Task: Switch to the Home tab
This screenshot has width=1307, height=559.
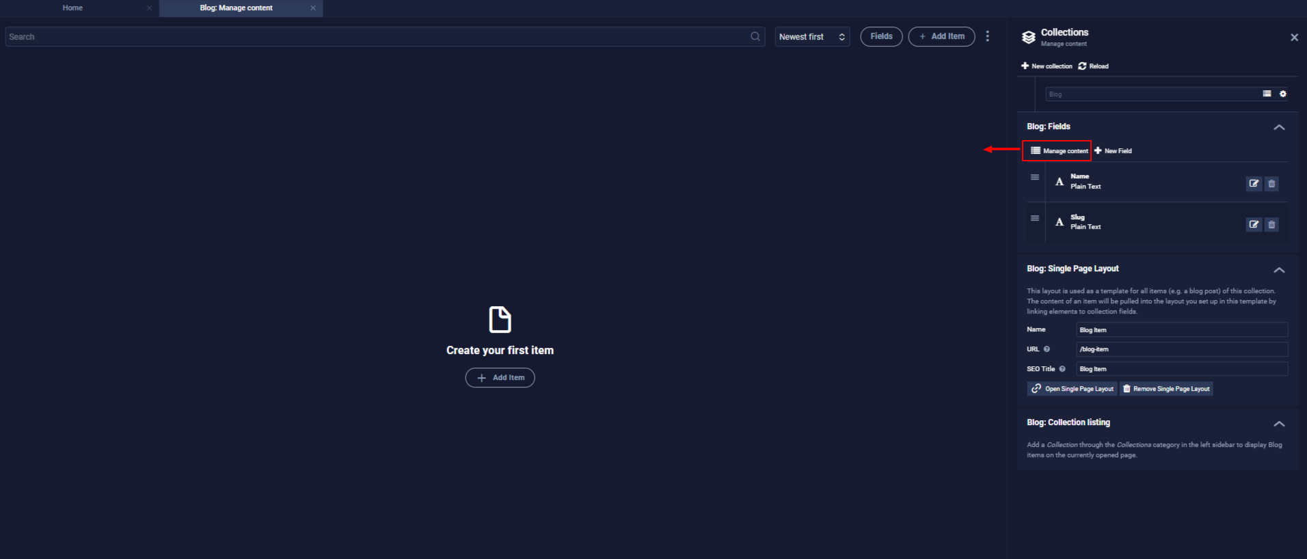Action: [72, 8]
